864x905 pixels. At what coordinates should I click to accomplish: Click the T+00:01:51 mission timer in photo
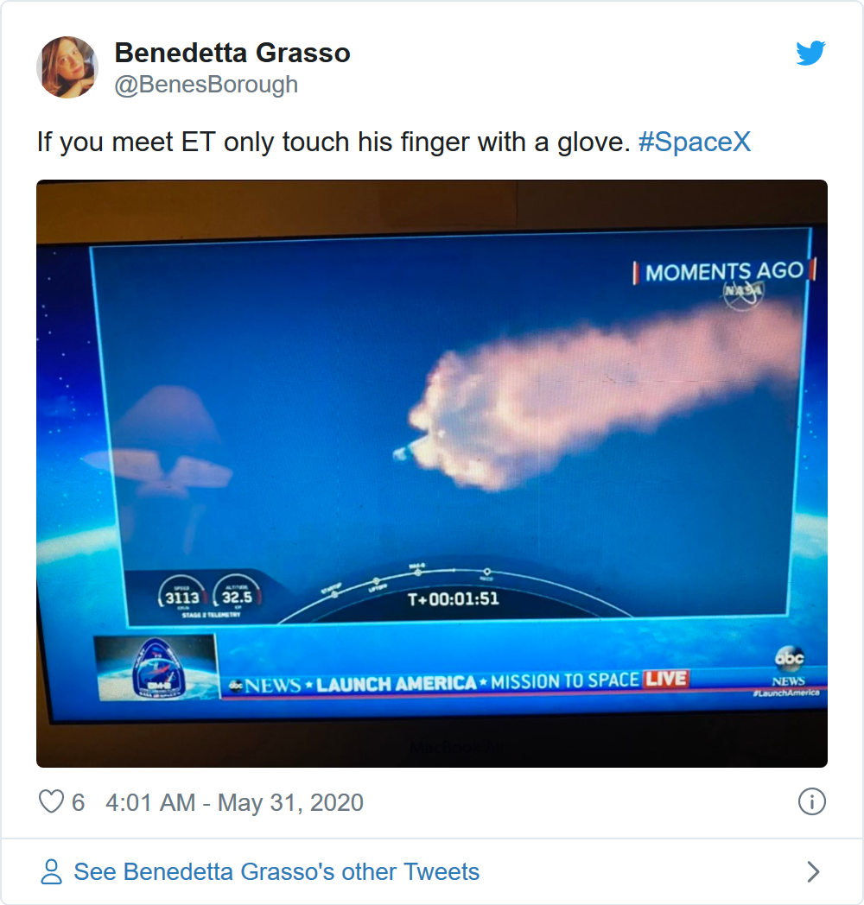pyautogui.click(x=454, y=599)
